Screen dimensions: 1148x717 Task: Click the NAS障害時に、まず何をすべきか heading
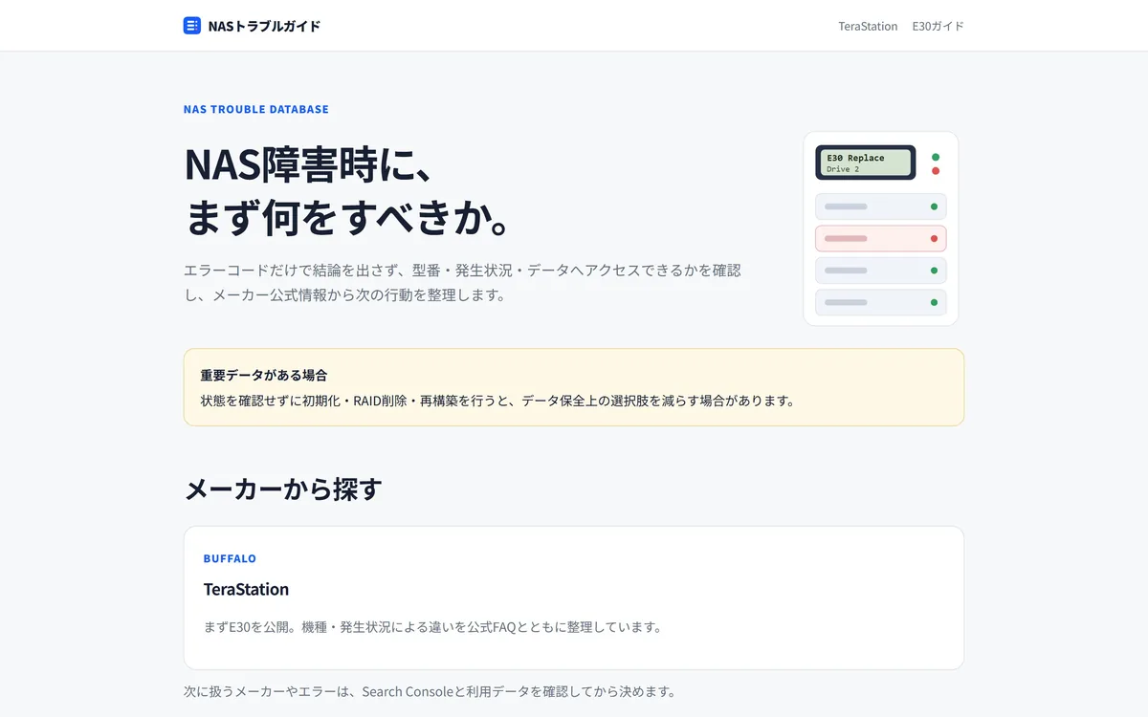tap(350, 191)
